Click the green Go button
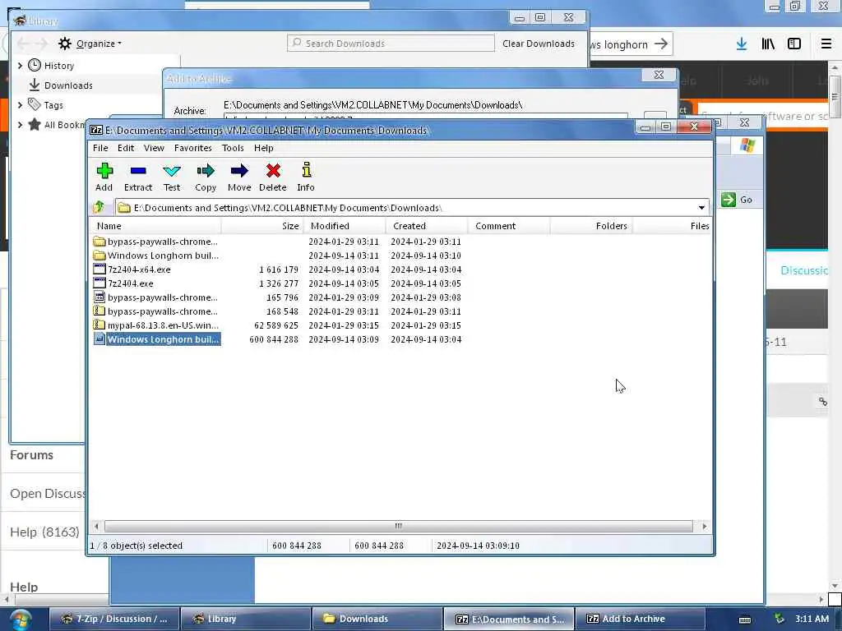This screenshot has height=631, width=842. click(x=736, y=200)
